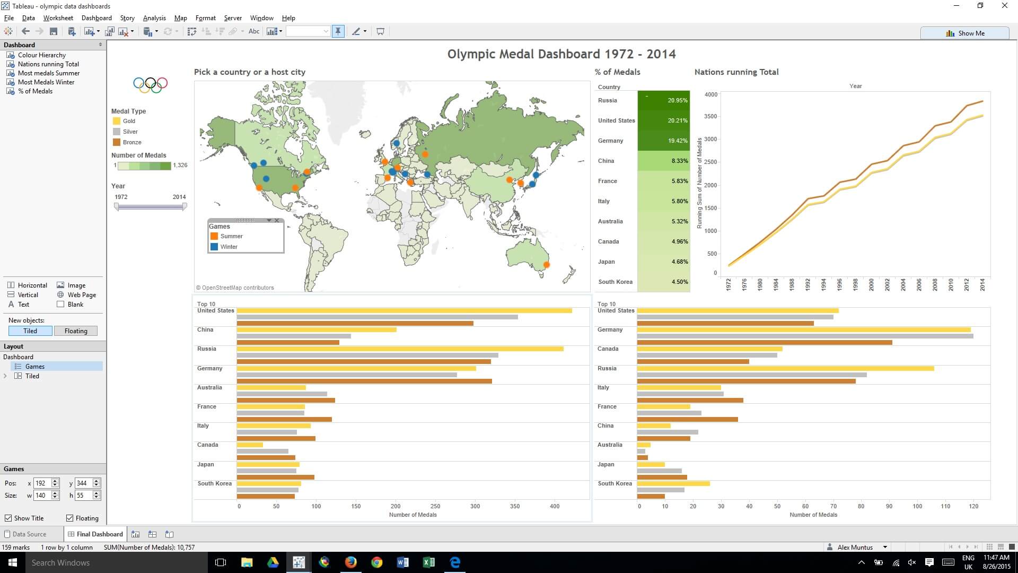Click the Duplicate Worksheet toolbar icon
Screen dimensions: 1018x573
click(x=109, y=32)
